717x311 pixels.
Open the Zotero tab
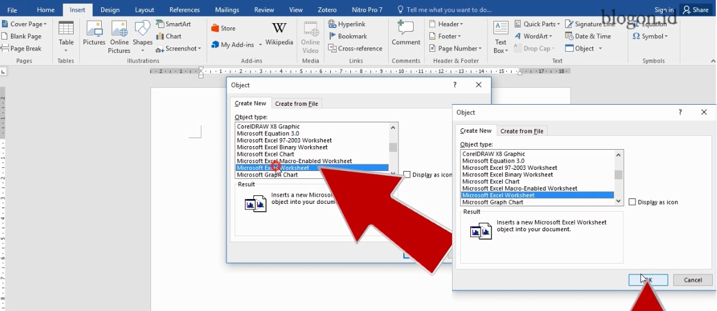[x=327, y=10]
